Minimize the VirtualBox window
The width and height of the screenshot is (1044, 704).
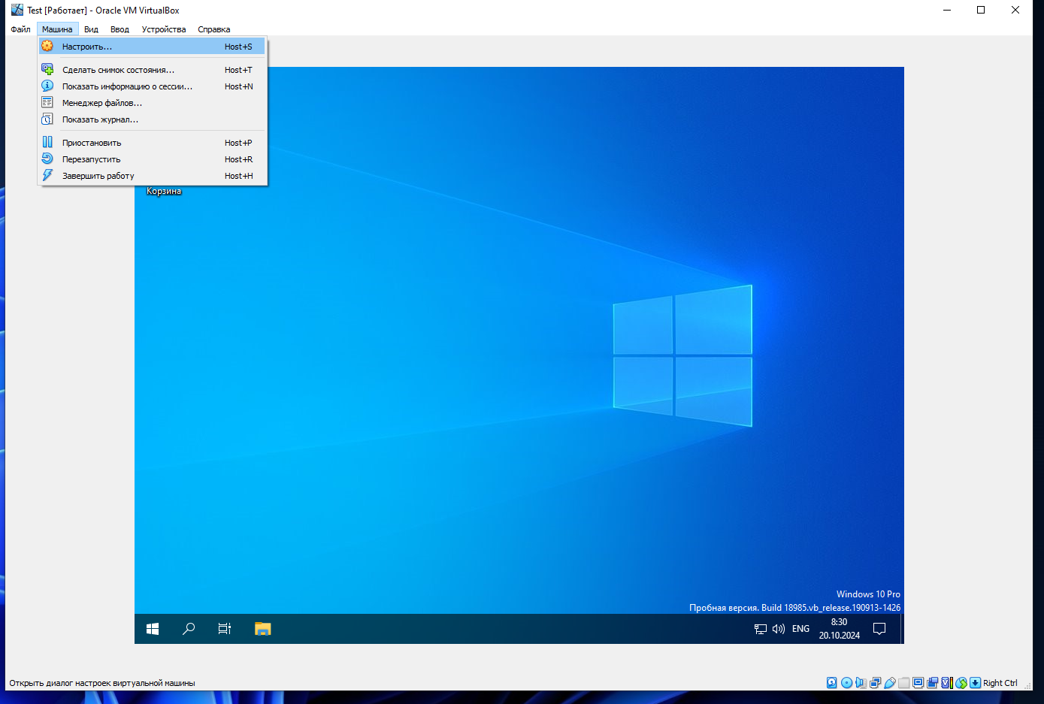(x=947, y=10)
